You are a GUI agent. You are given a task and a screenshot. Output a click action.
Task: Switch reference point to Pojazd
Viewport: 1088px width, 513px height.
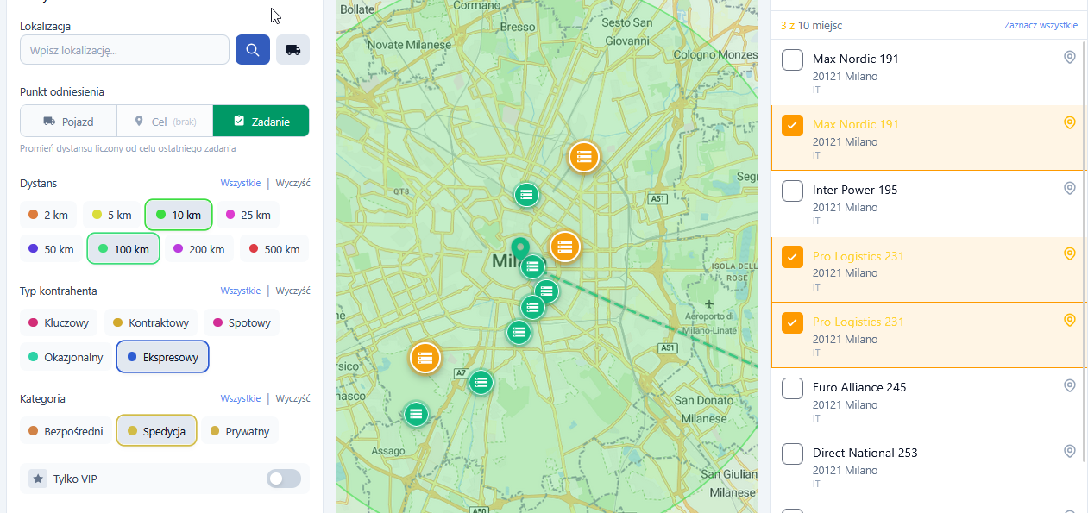[68, 122]
